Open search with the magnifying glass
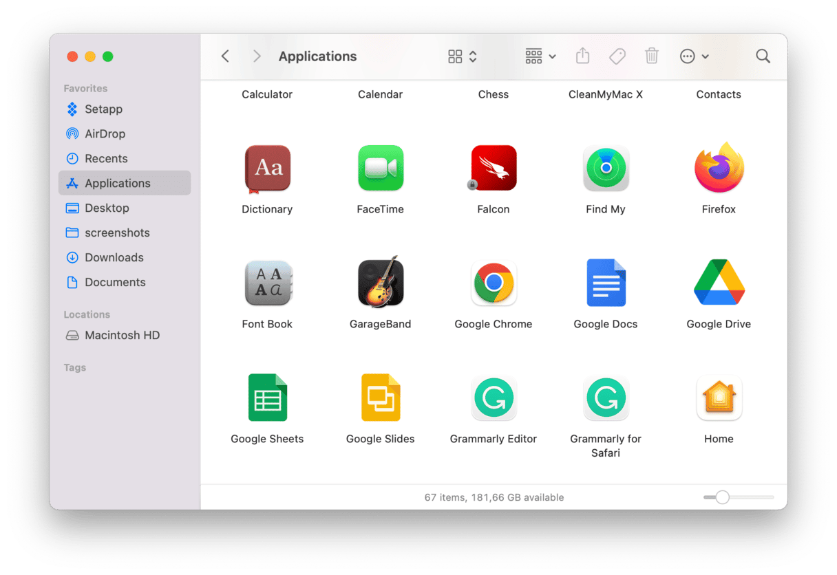Image resolution: width=837 pixels, height=575 pixels. 763,56
